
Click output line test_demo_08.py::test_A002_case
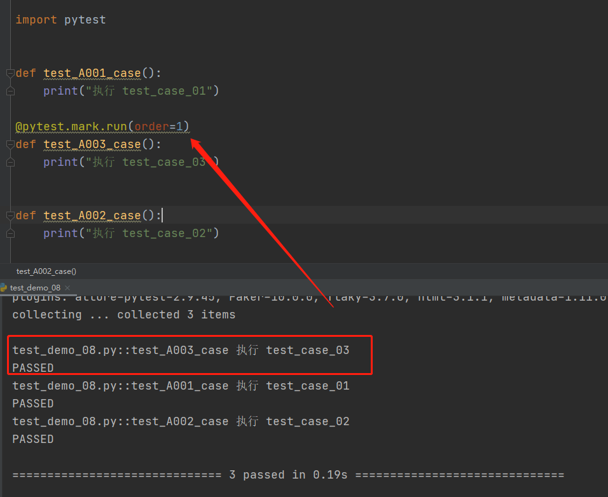click(181, 421)
